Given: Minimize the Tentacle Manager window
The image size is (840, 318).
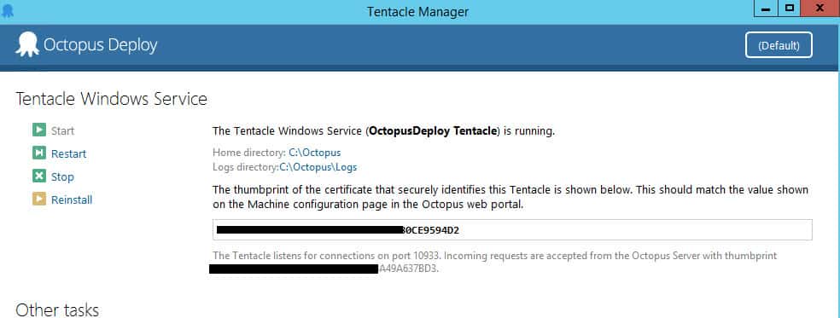Looking at the screenshot, I should click(766, 9).
